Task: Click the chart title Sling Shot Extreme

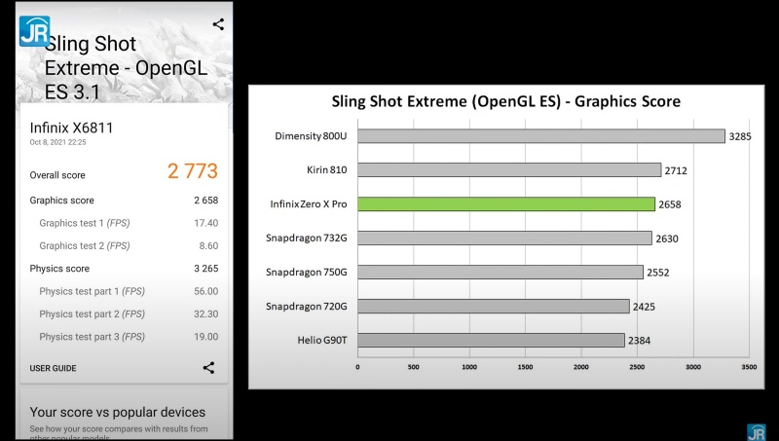Action: coord(505,101)
